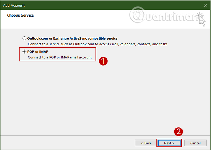Screen dimensions: 211x150
Task: Click 'Connect to a POP or IMAP email account' text
Action: 60,57
